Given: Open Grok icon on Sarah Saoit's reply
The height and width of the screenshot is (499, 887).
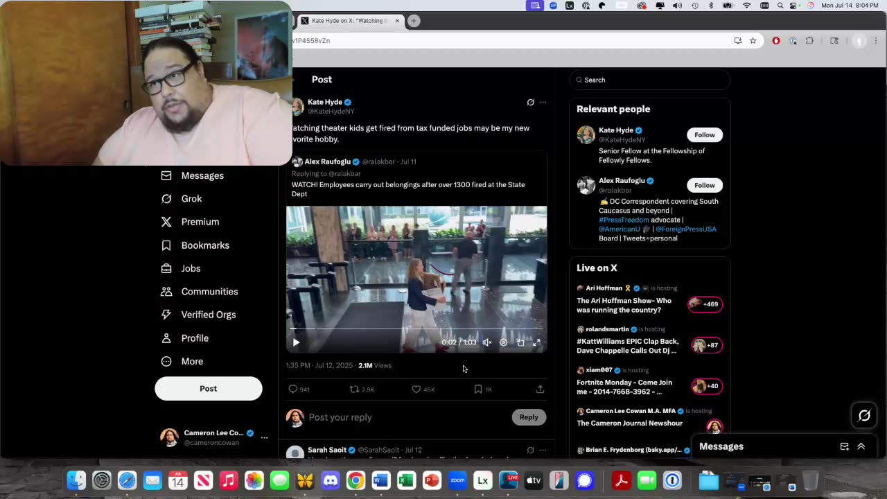Looking at the screenshot, I should point(531,450).
